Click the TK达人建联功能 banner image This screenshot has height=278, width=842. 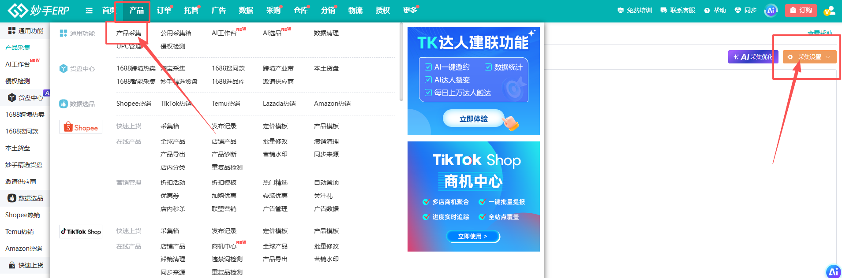click(x=474, y=81)
